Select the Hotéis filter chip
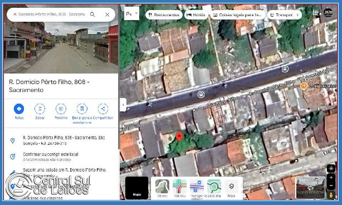342x205 pixels. pos(196,15)
